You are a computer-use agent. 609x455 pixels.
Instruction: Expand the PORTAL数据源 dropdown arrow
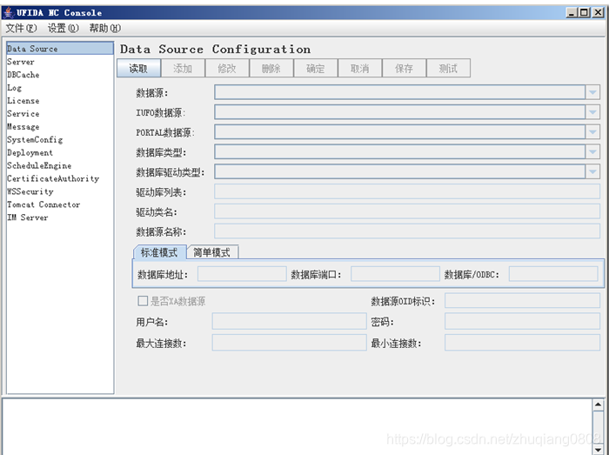click(592, 132)
